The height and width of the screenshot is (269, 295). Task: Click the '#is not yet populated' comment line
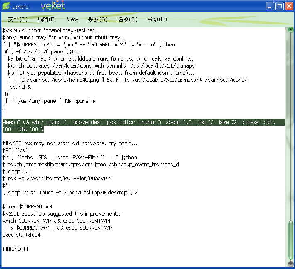point(101,73)
